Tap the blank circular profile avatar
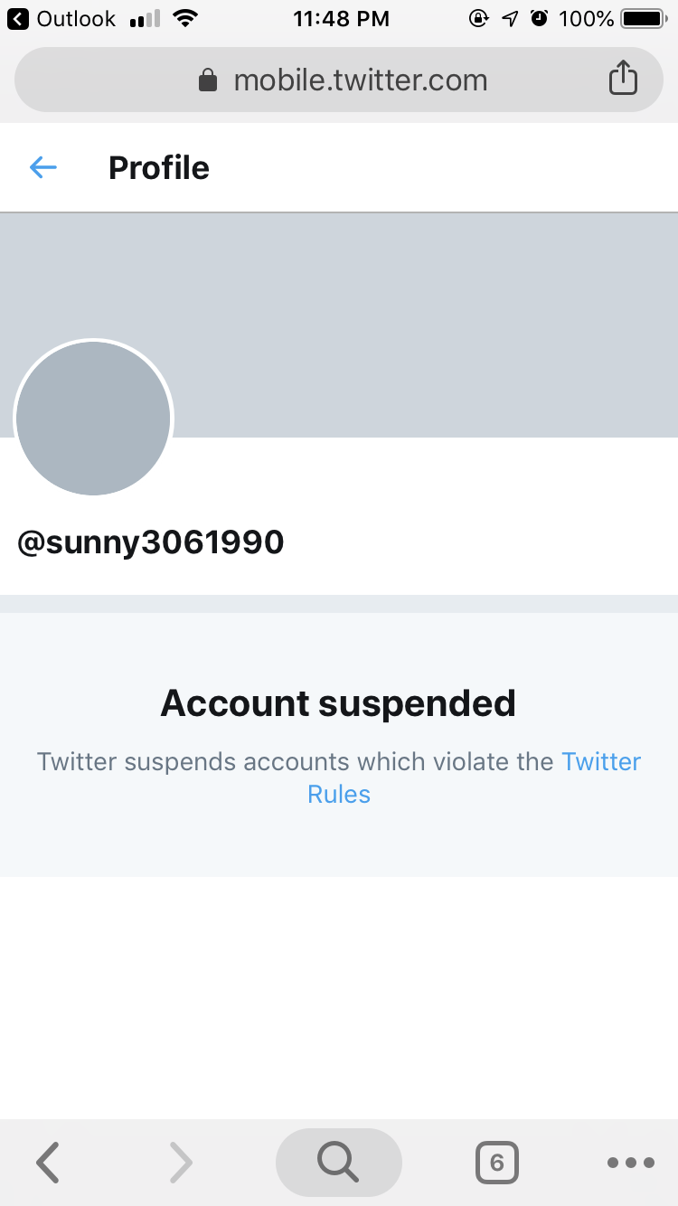The height and width of the screenshot is (1206, 678). pos(93,419)
